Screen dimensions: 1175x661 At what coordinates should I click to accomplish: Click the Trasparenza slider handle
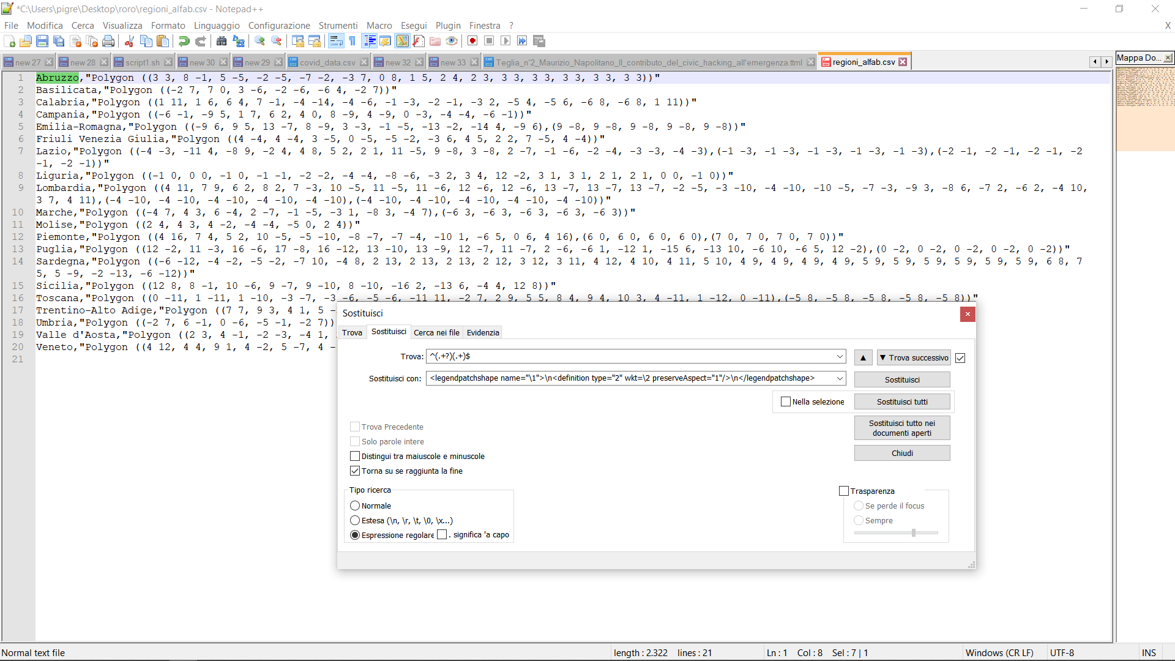(x=914, y=533)
